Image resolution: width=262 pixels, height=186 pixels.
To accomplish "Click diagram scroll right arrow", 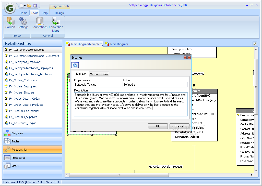I will (x=252, y=175).
